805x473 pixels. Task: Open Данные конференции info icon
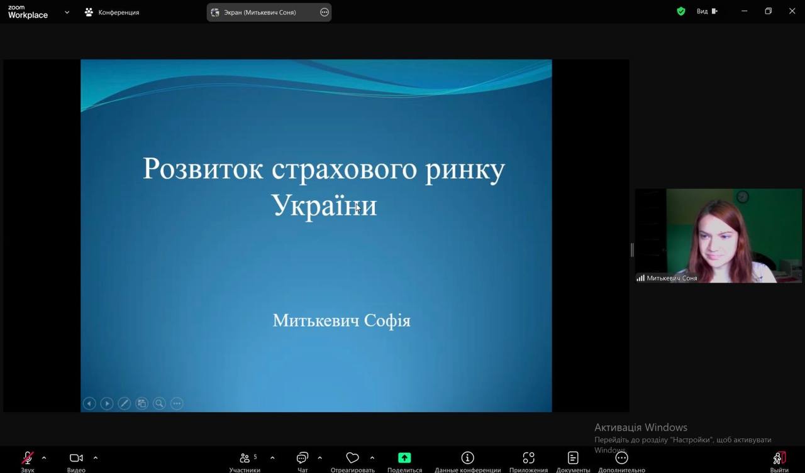tap(467, 459)
